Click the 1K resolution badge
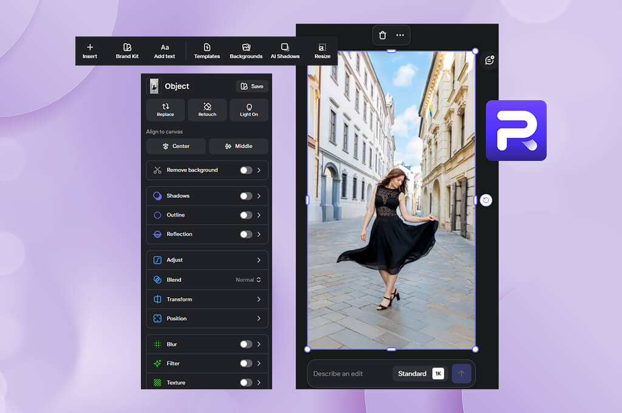The height and width of the screenshot is (413, 622). 438,374
